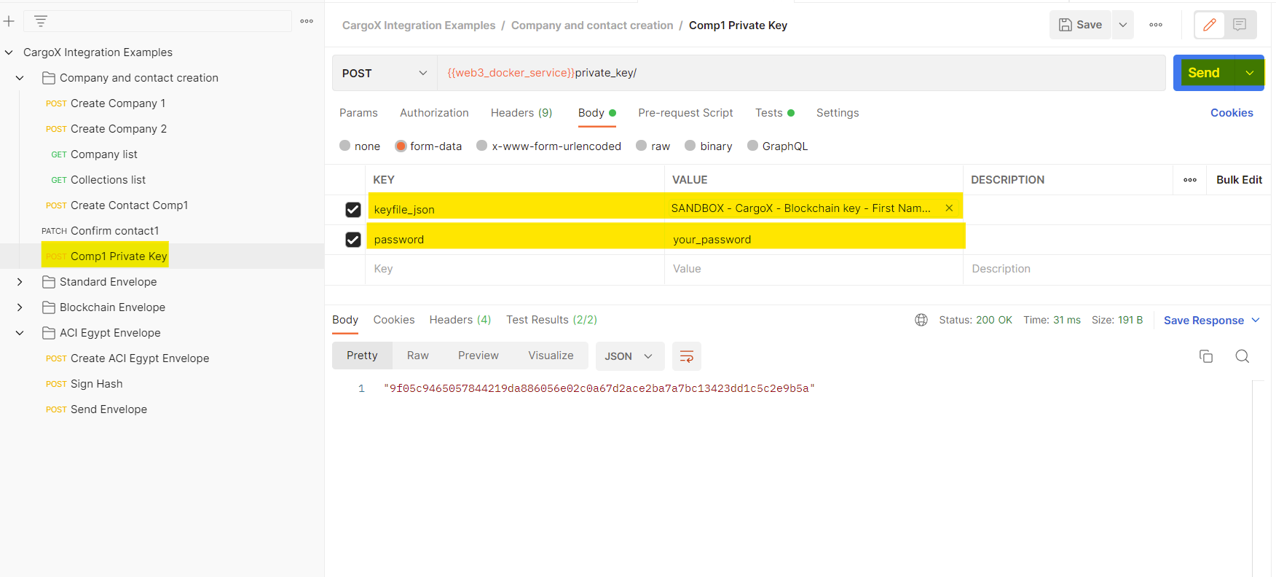Toggle the wrap lines icon
1276x577 pixels.
[x=687, y=356]
